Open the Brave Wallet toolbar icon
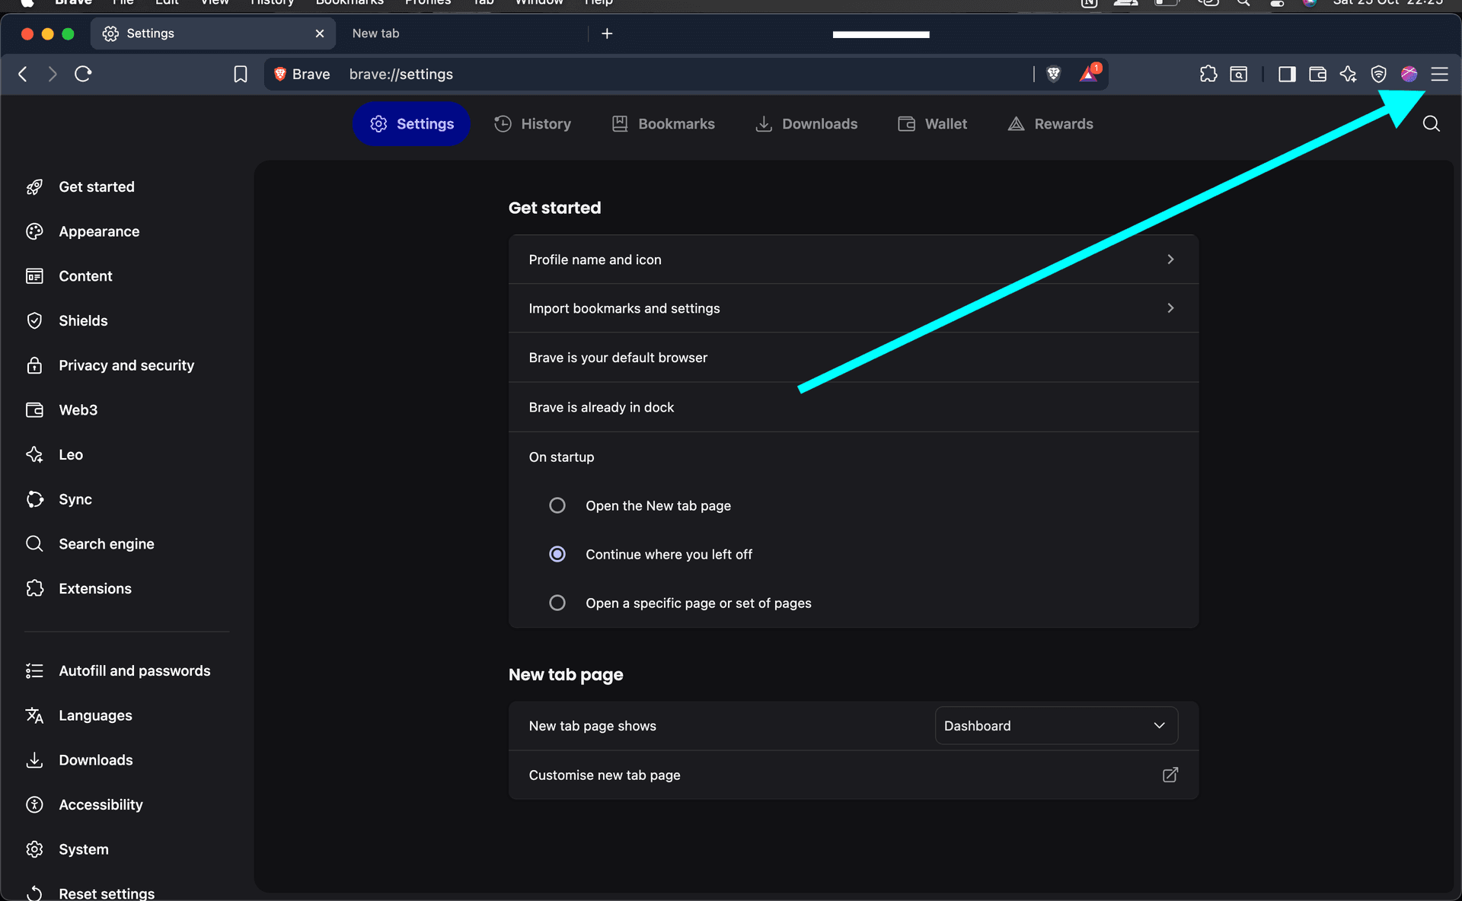Screen dimensions: 1462x901 coord(1317,74)
